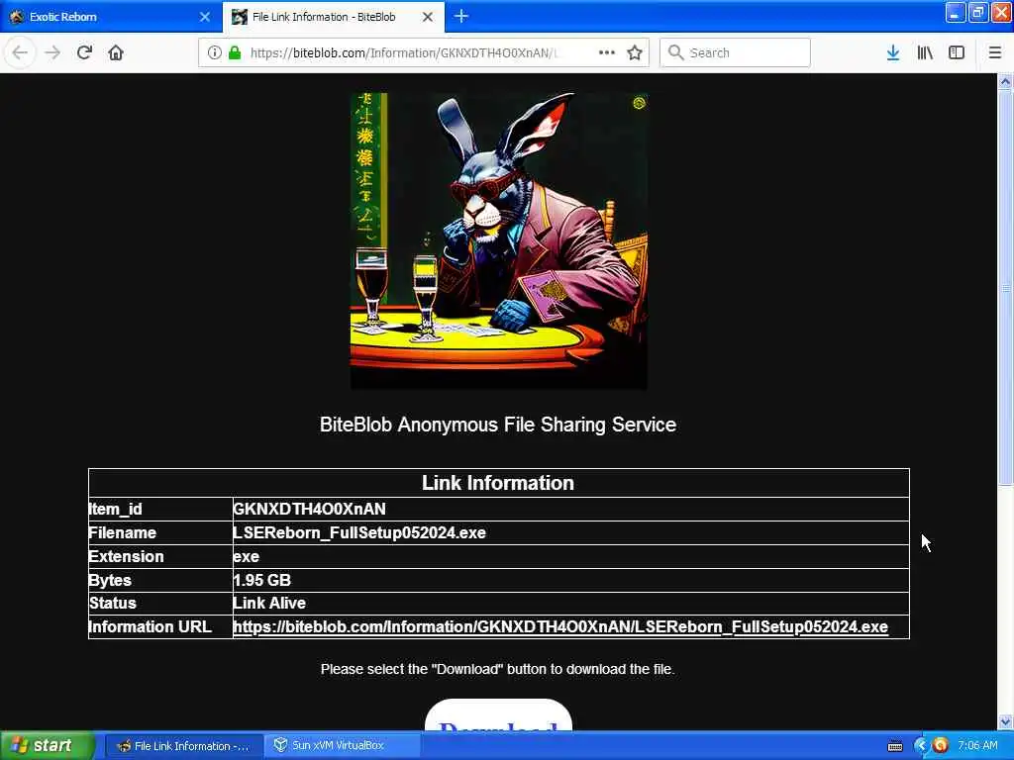Click the Status row label
1014x760 pixels.
(x=113, y=604)
